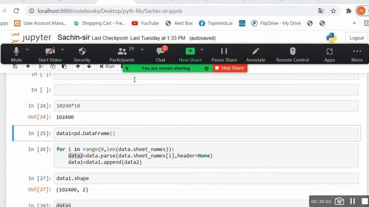Insert cell below with plus icon
Viewport: 369px width, 207px height.
tap(28, 67)
